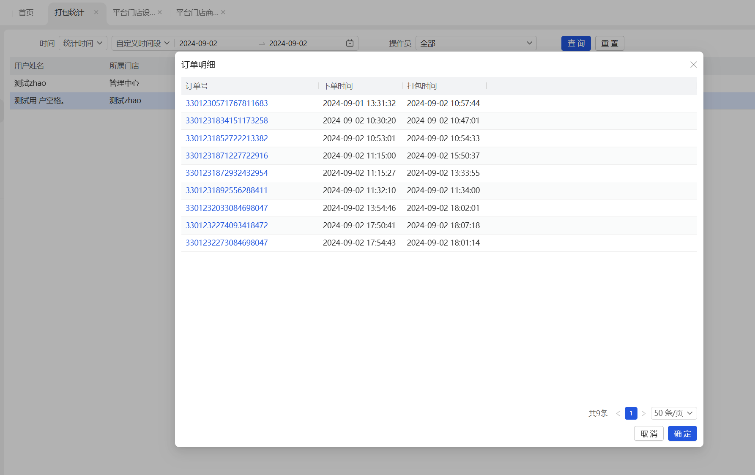Screen dimensions: 755x475
Task: Confirm with the 确定 button
Action: tap(682, 434)
